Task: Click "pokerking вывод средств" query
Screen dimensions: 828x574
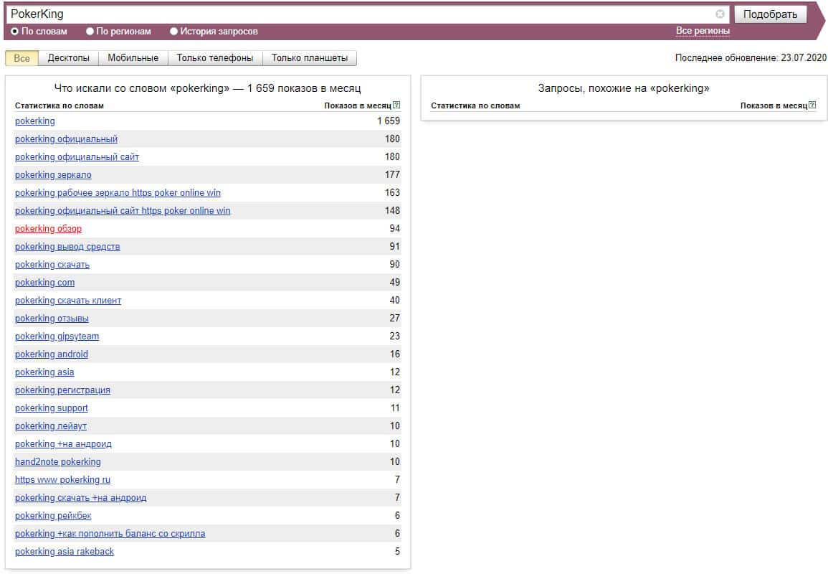Action: coord(67,247)
